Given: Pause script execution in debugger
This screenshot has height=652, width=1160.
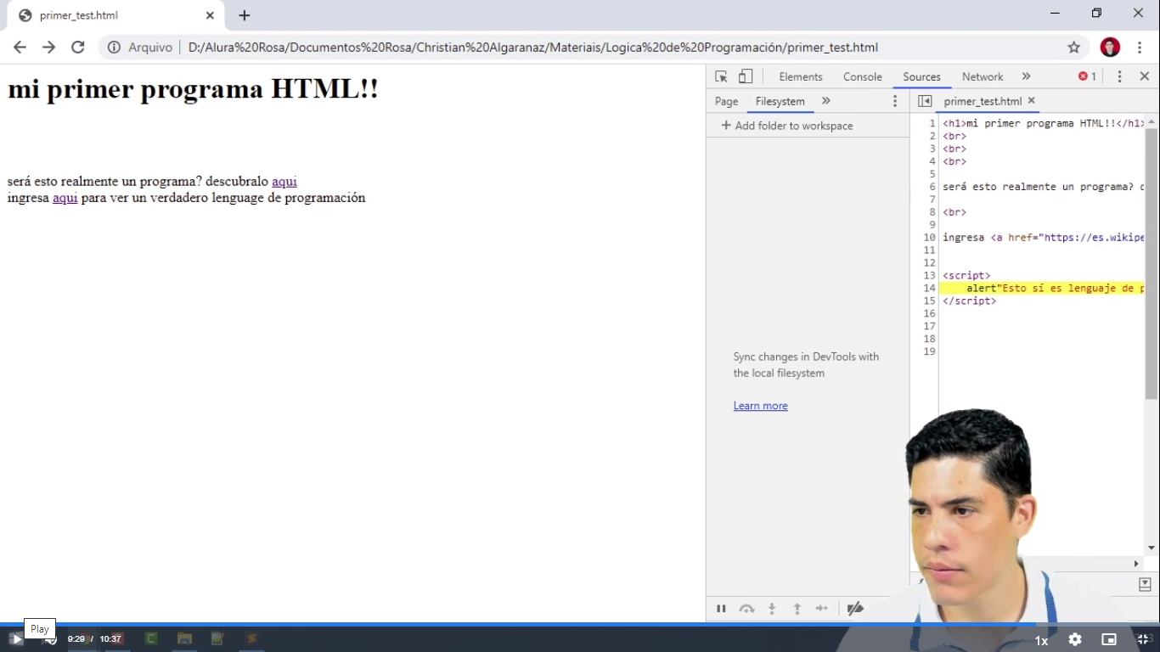Looking at the screenshot, I should 721,608.
